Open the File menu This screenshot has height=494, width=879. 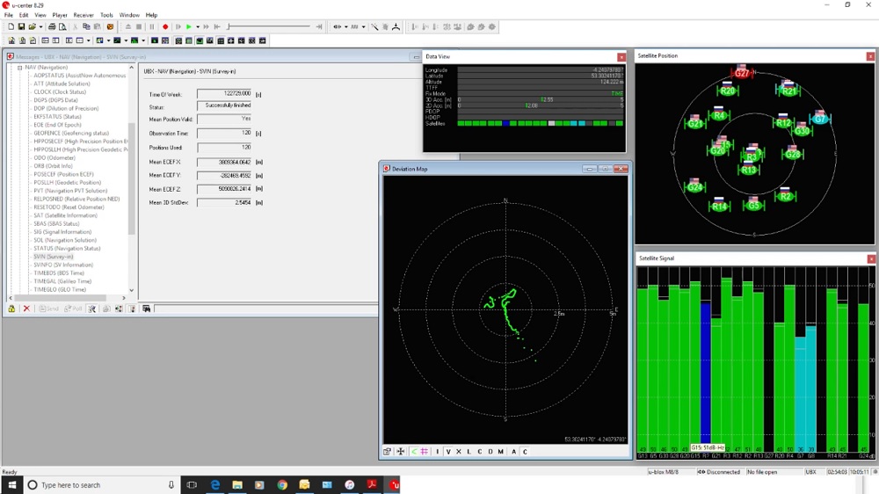tap(9, 15)
